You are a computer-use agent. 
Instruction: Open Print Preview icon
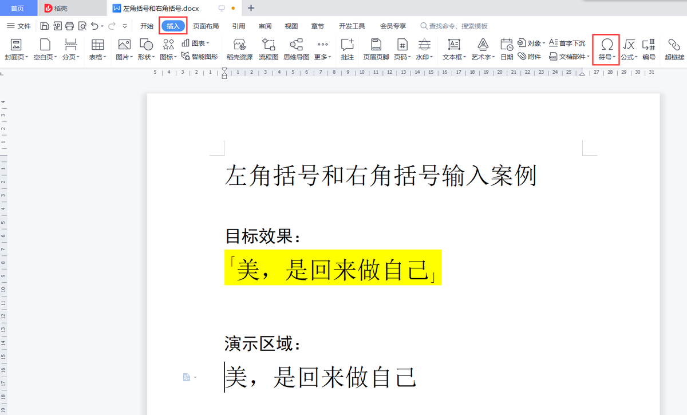pyautogui.click(x=82, y=26)
